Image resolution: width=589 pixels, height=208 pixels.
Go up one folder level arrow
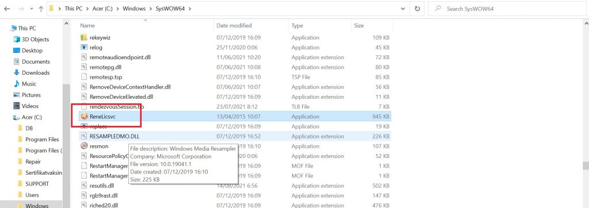pos(41,9)
